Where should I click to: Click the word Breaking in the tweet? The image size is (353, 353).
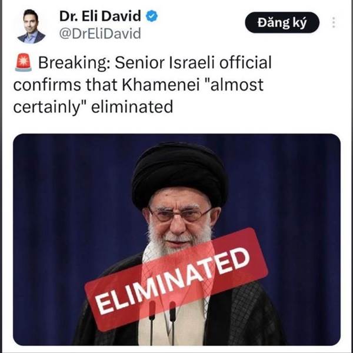[x=73, y=63]
